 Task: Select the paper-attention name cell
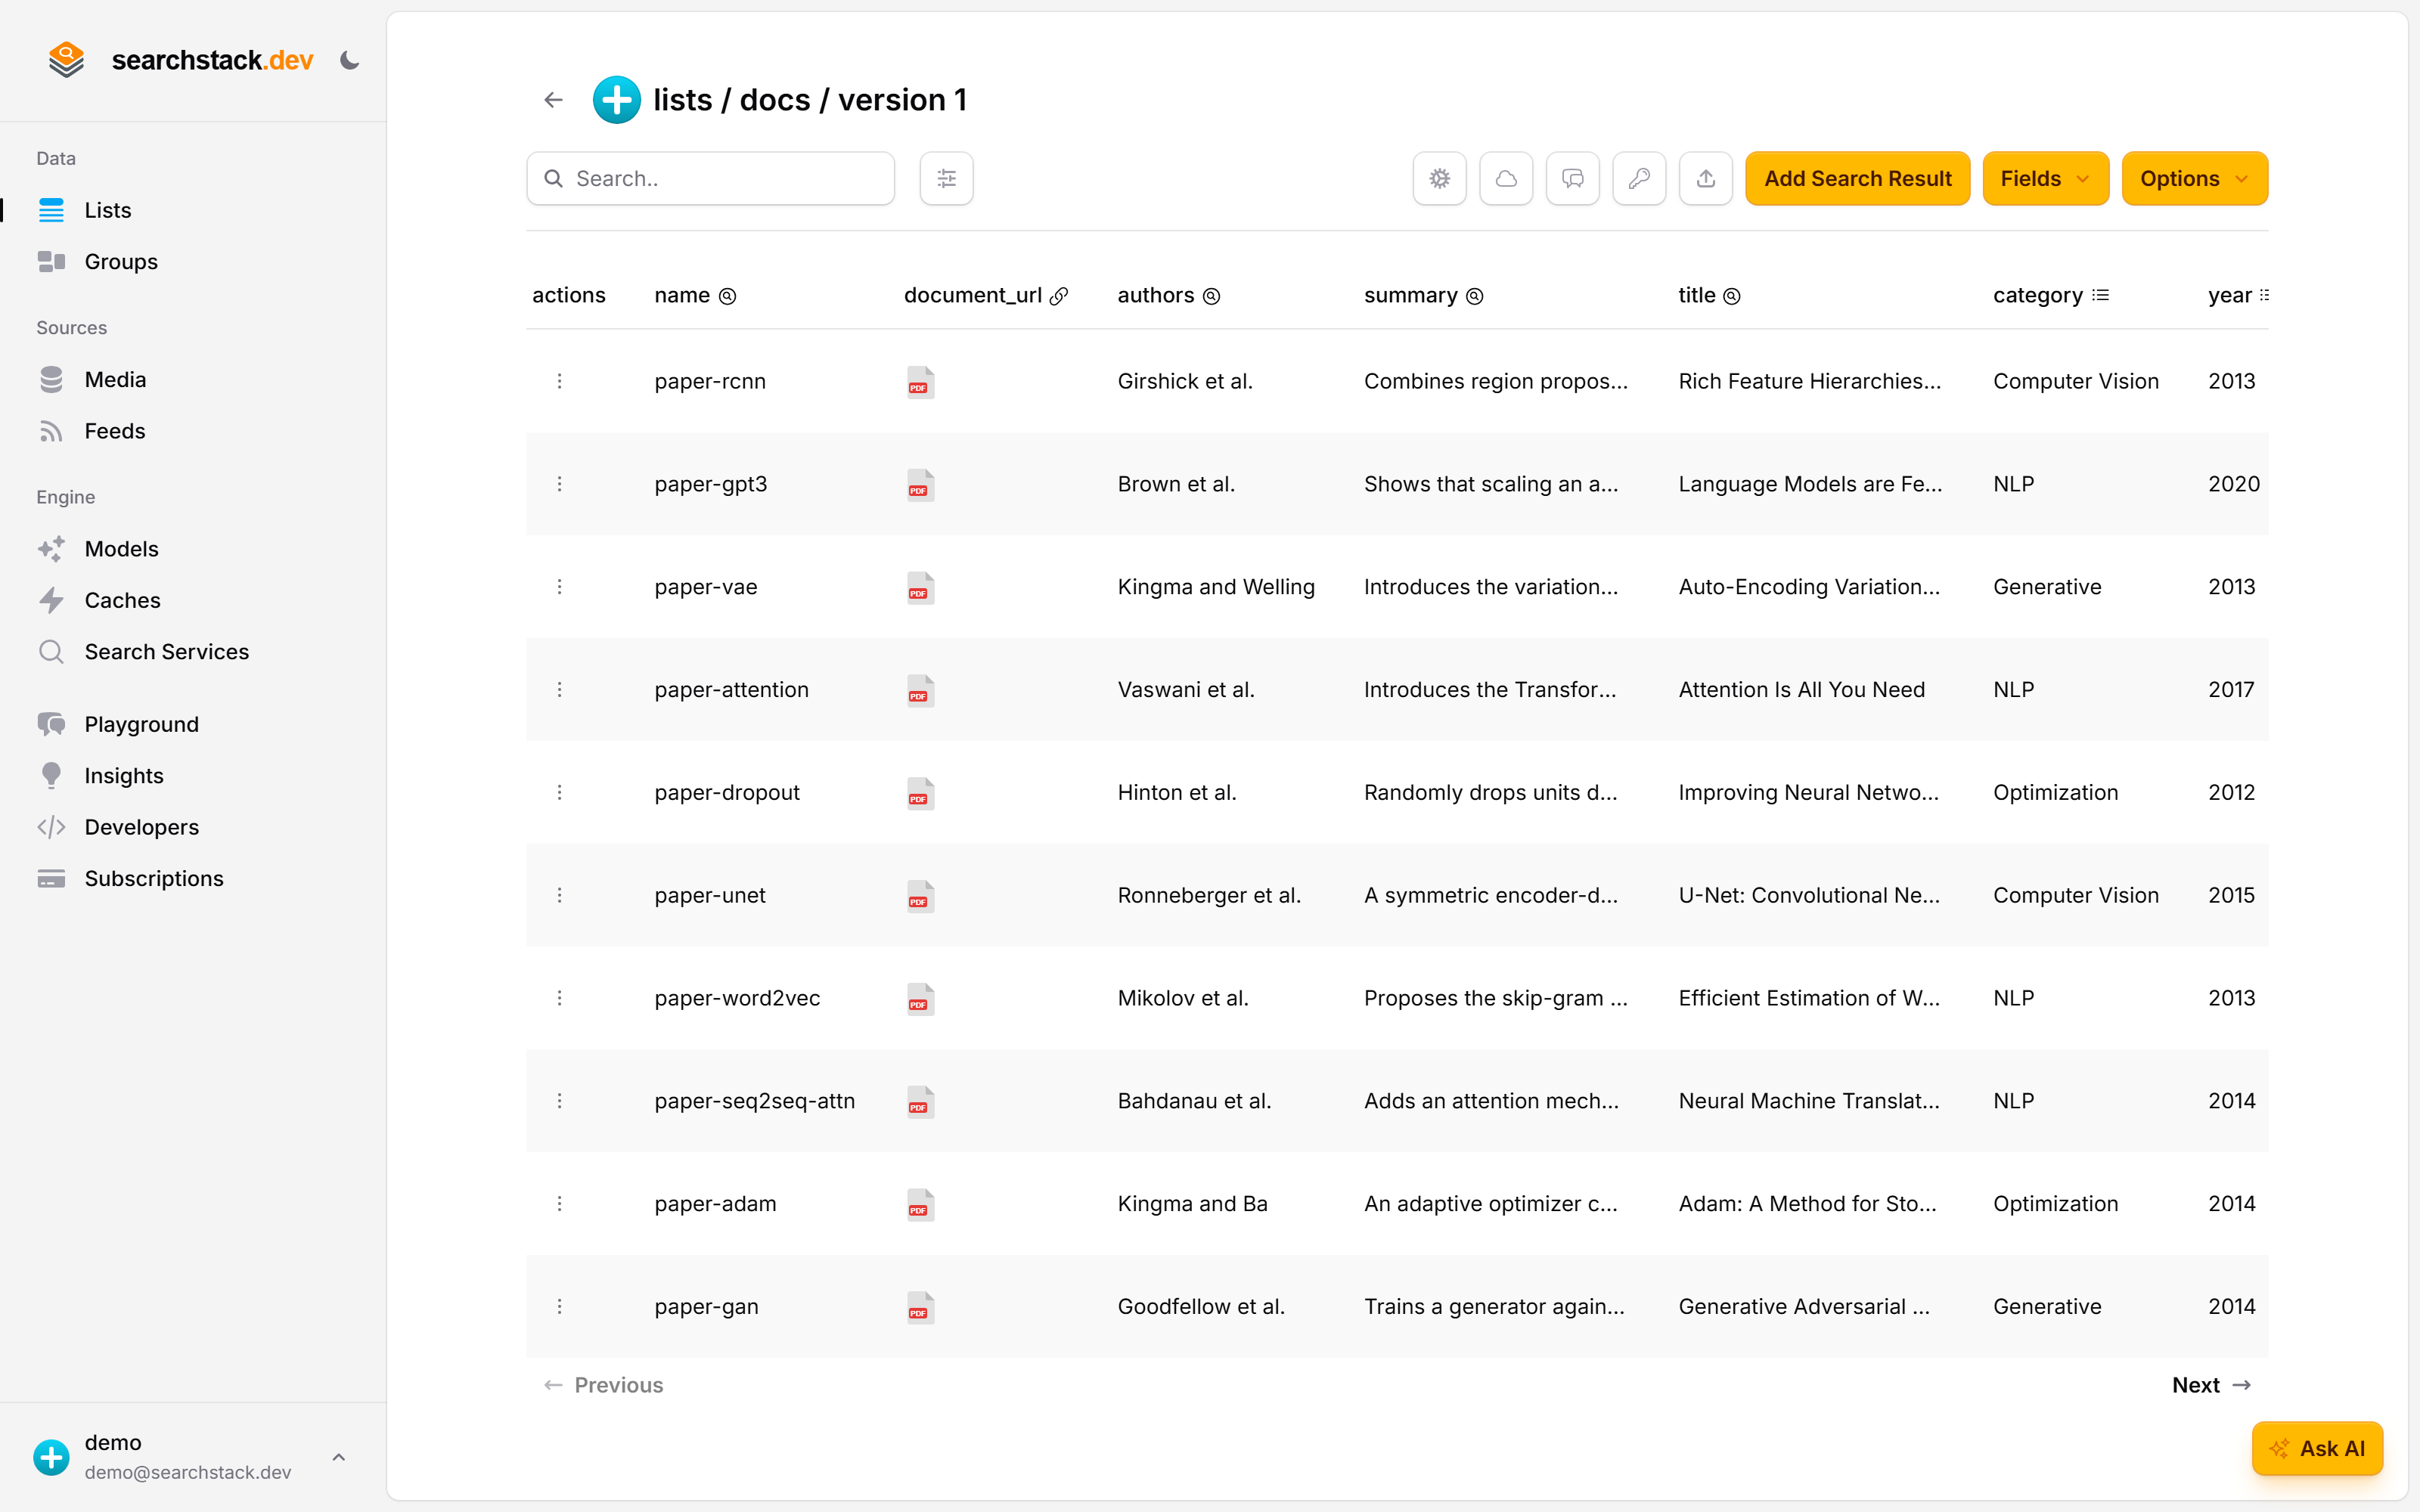[732, 690]
